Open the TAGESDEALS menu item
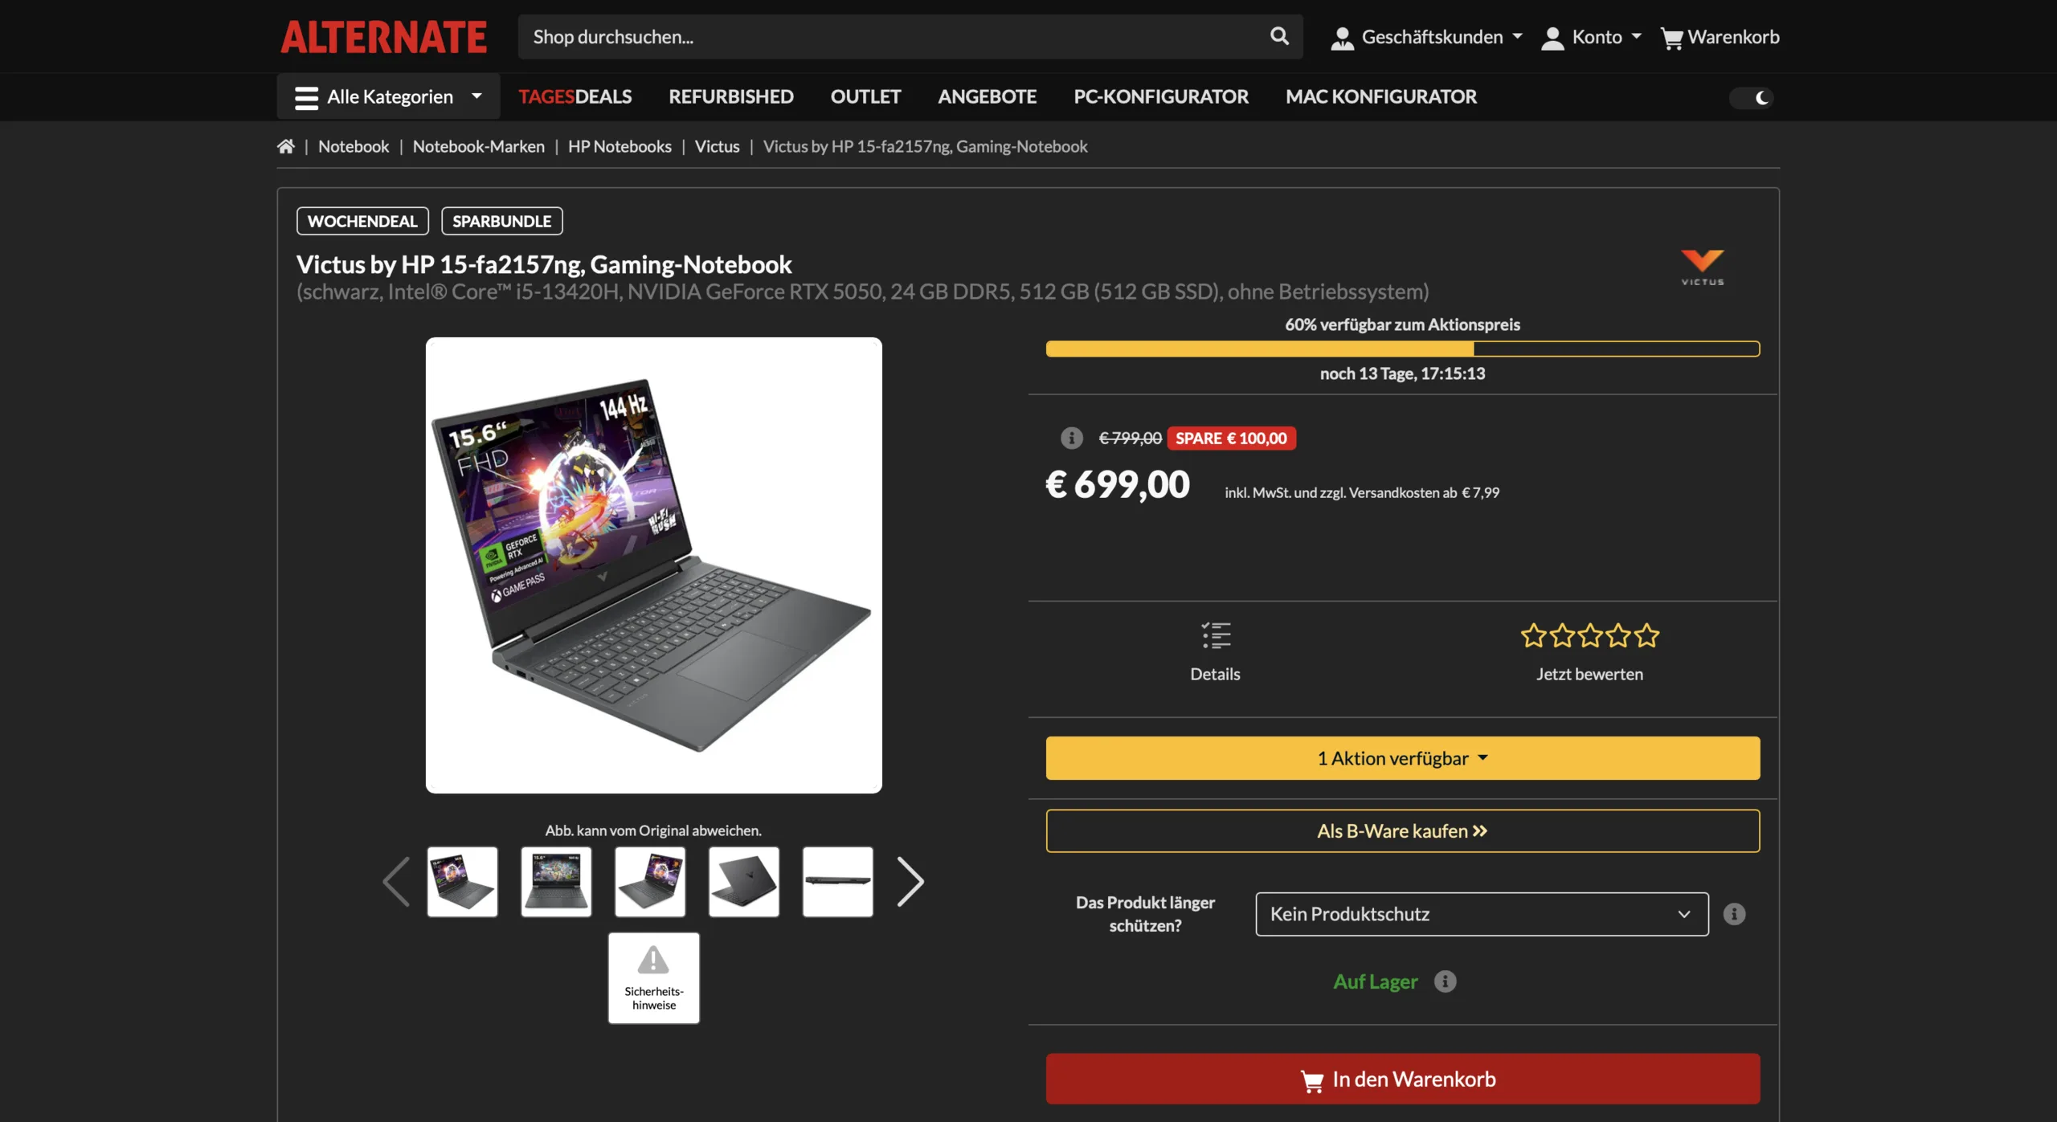Image resolution: width=2057 pixels, height=1122 pixels. tap(575, 96)
